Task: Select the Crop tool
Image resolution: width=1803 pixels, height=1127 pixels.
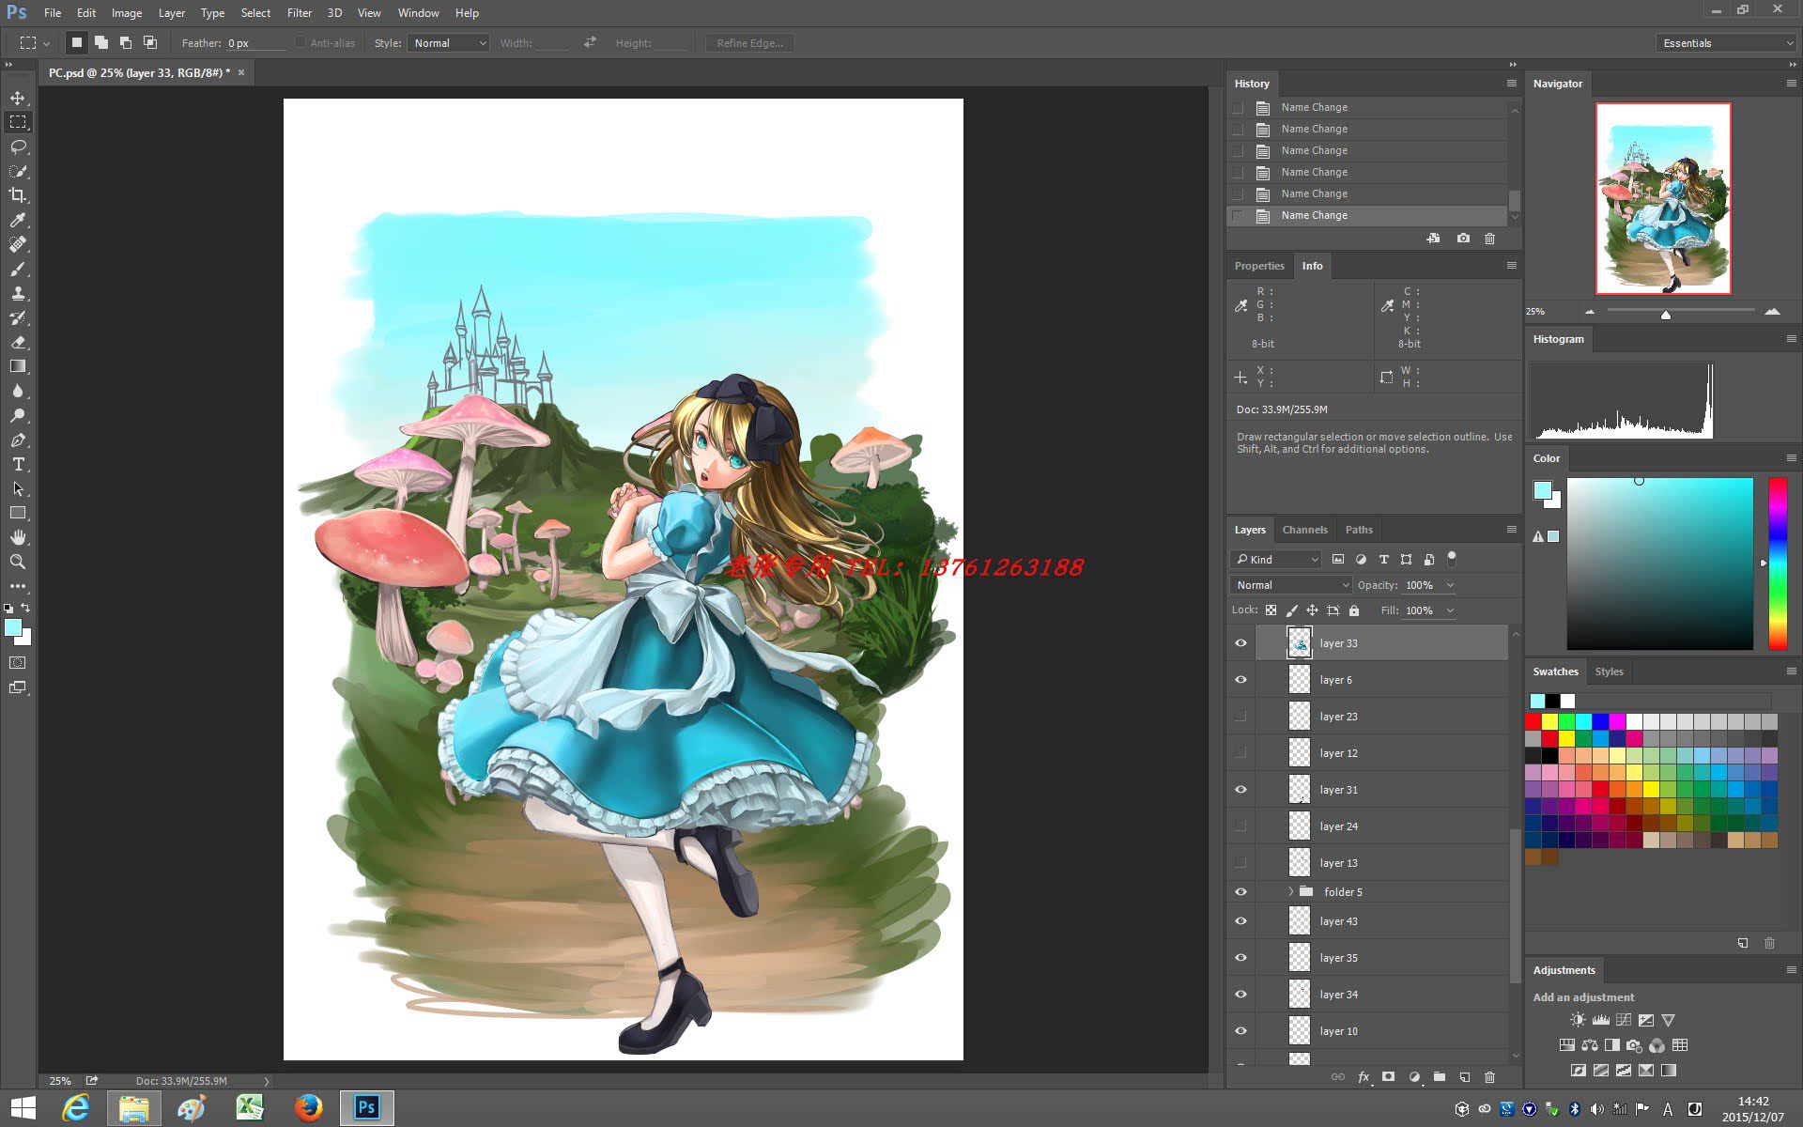Action: coord(18,195)
